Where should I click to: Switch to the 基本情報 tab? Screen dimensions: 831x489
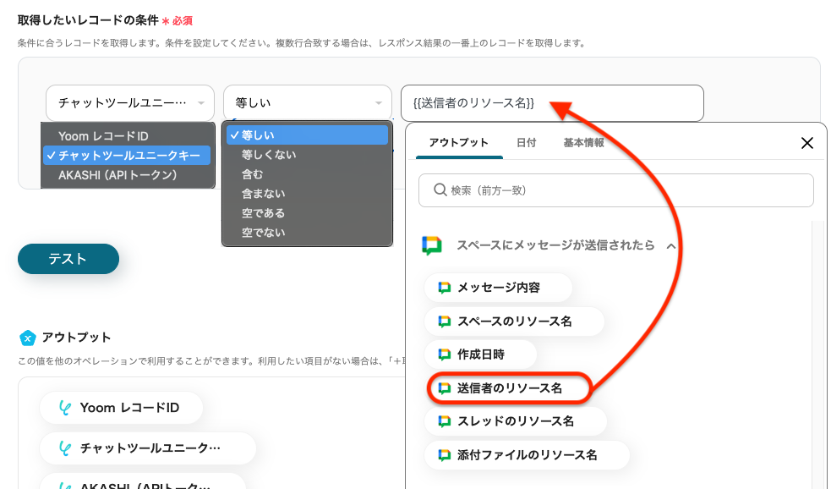[x=583, y=143]
